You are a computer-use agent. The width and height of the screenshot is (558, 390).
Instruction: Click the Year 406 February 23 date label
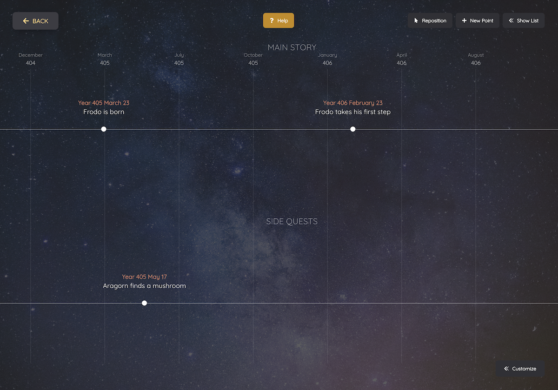pyautogui.click(x=353, y=103)
